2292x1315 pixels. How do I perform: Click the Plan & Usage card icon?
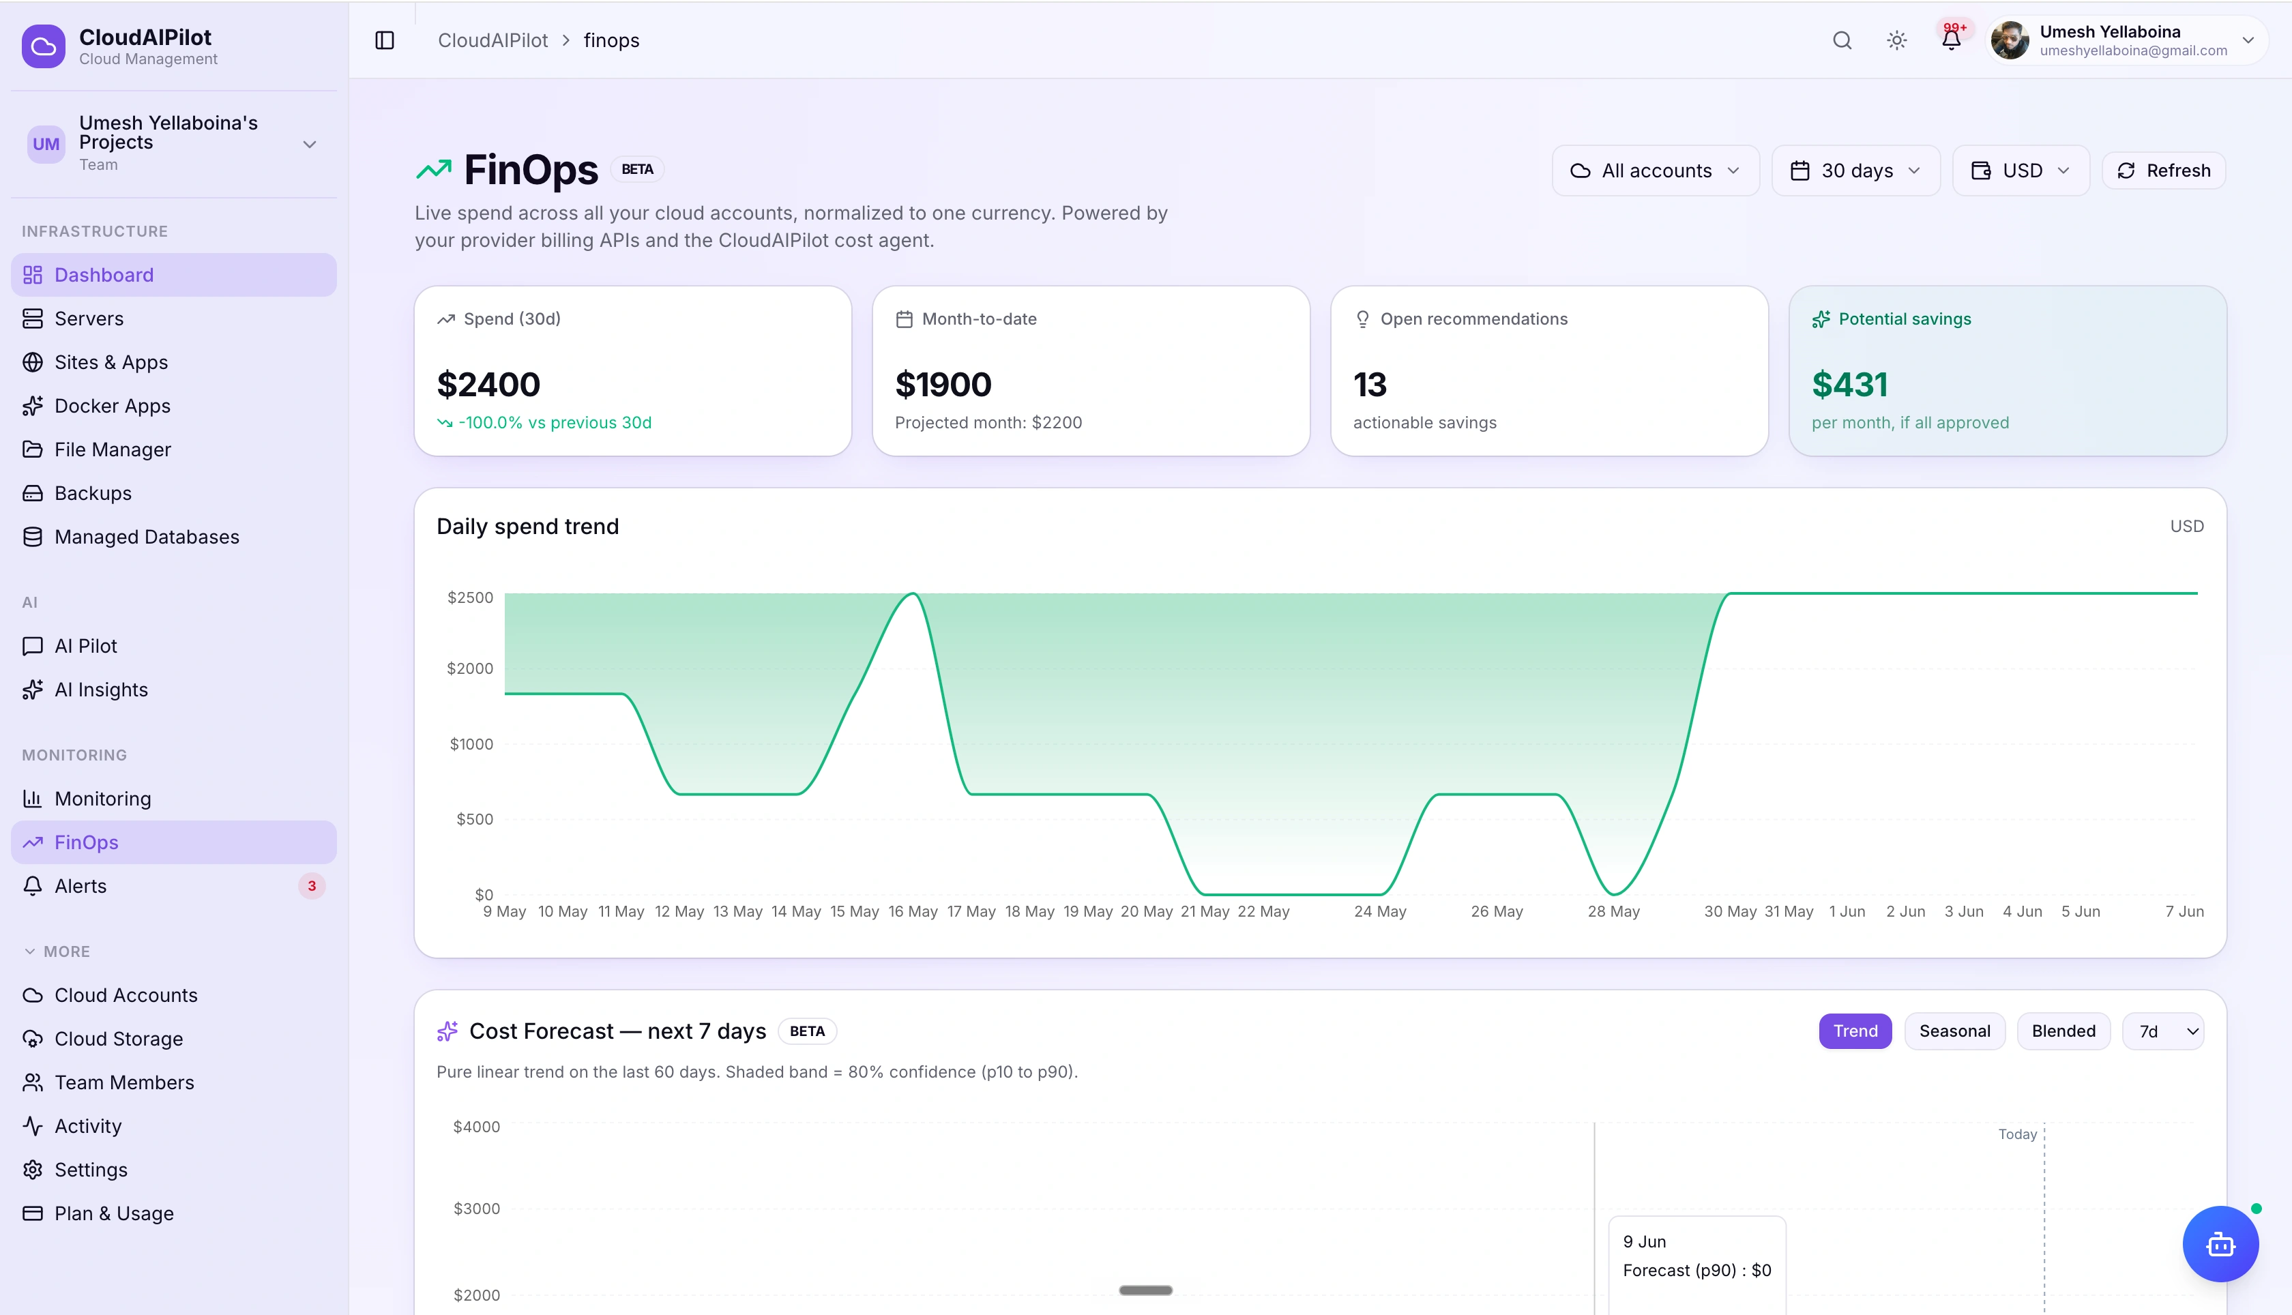pyautogui.click(x=33, y=1214)
